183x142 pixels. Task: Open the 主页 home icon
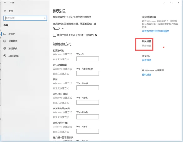coord(5,11)
